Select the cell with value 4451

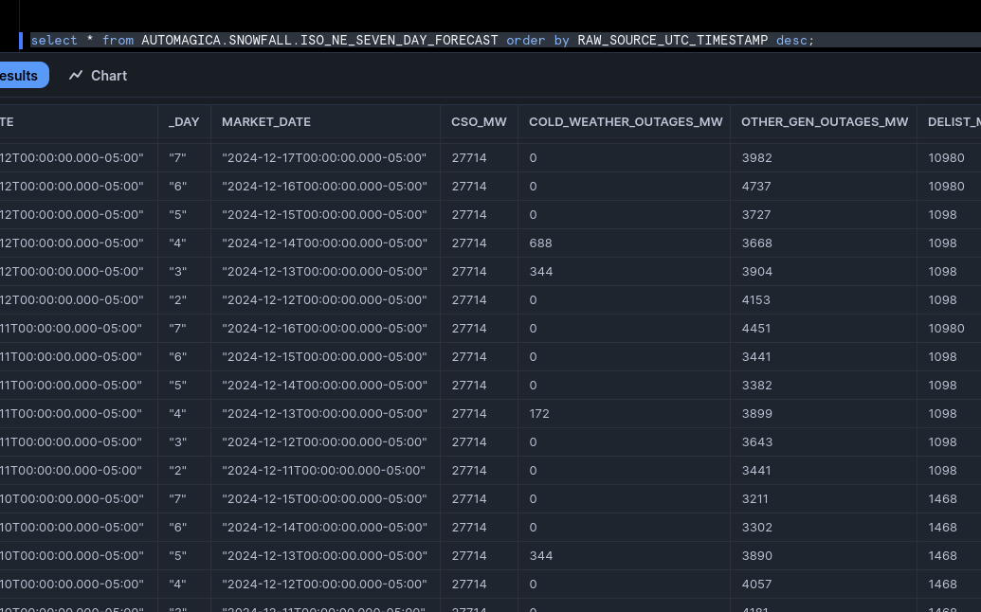756,329
